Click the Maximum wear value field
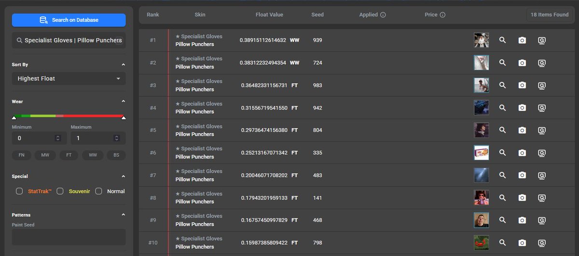Image resolution: width=579 pixels, height=256 pixels. pyautogui.click(x=98, y=138)
